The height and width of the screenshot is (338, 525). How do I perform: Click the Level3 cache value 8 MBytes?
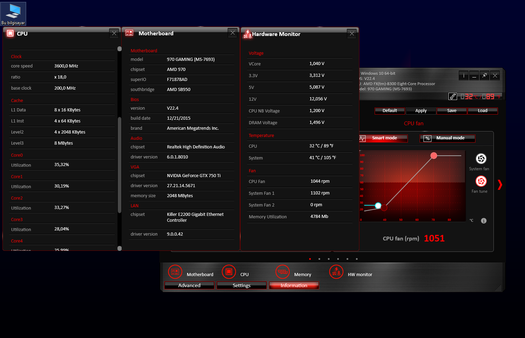[x=63, y=143]
